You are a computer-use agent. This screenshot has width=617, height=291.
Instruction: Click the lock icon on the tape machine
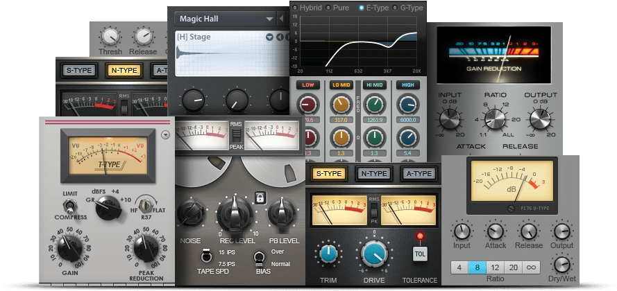[x=260, y=196]
